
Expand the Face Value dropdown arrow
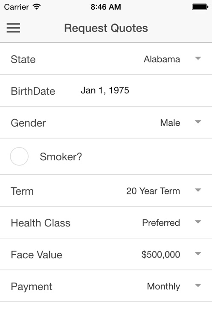click(x=198, y=254)
